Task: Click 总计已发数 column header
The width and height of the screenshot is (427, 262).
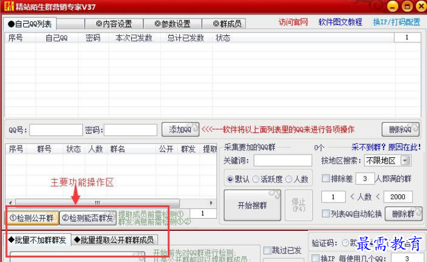Action: [186, 38]
